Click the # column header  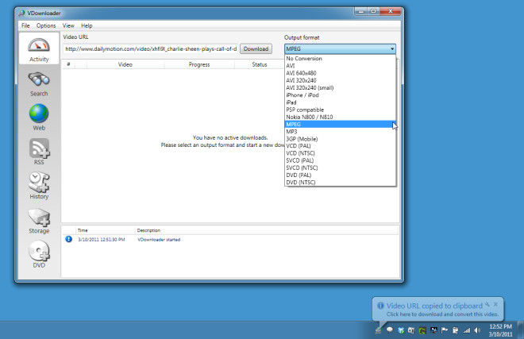pyautogui.click(x=68, y=64)
